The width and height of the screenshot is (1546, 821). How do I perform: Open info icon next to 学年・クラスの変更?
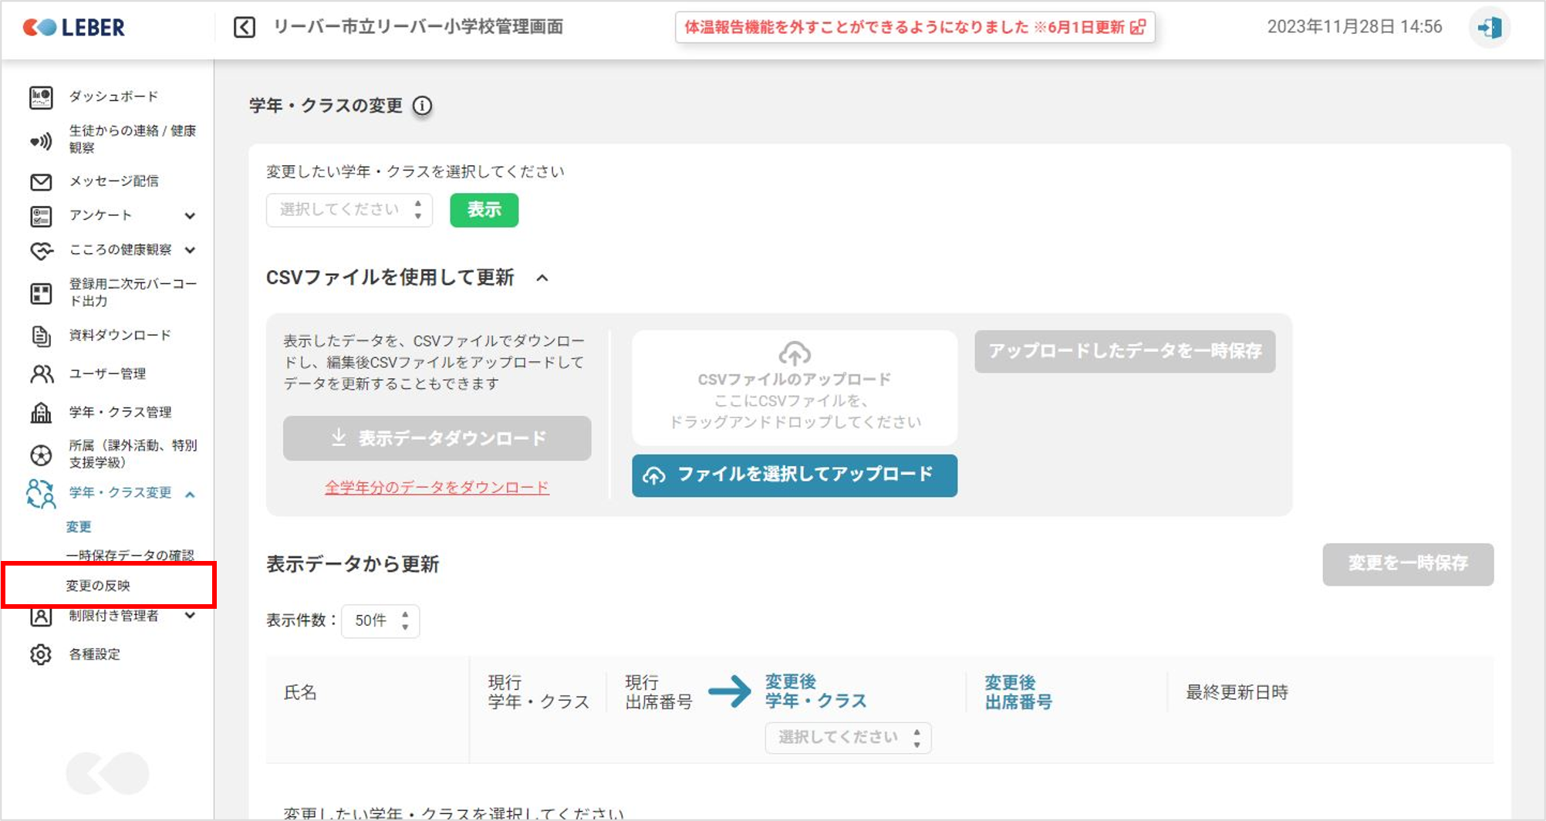click(422, 106)
